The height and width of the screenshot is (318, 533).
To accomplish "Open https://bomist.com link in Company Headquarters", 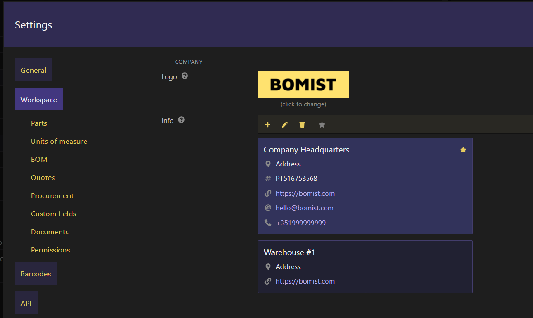I will tap(305, 194).
